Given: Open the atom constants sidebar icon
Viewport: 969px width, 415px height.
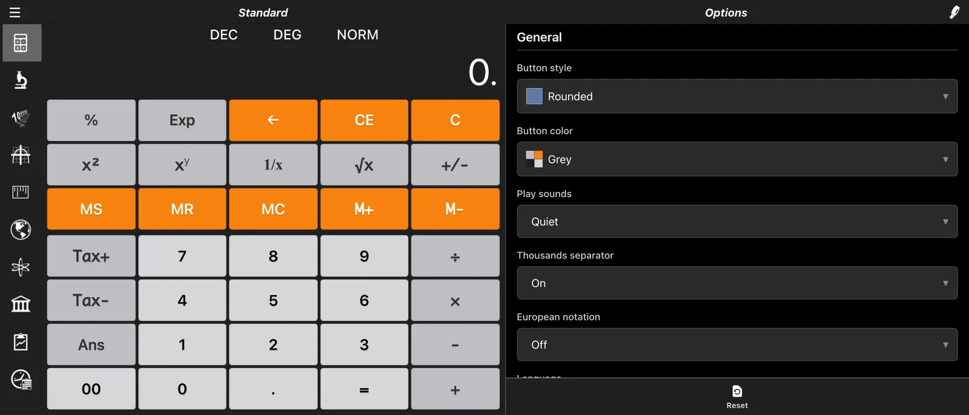Looking at the screenshot, I should pyautogui.click(x=21, y=267).
